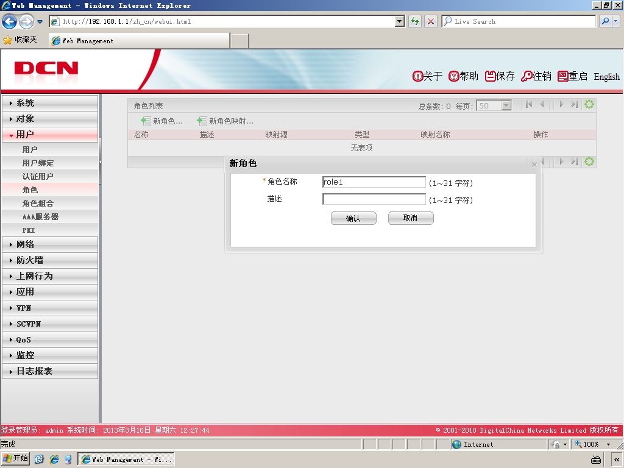Click the 描述 description input field
This screenshot has height=468, width=624.
[374, 199]
